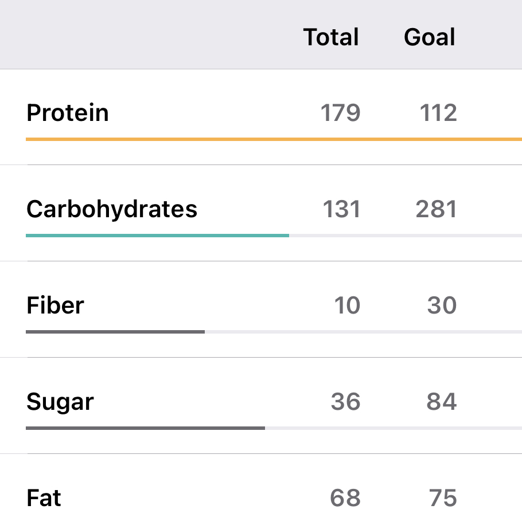
Task: Select the Protein row label
Action: (68, 113)
